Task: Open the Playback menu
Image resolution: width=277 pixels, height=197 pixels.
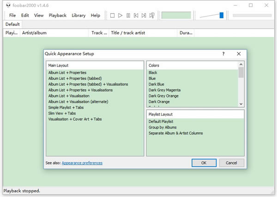Action: click(58, 15)
